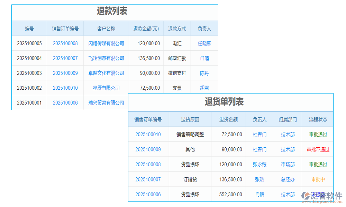View responsible person 任晓燕 profile
Screen dimensions: 346x207
(204, 43)
